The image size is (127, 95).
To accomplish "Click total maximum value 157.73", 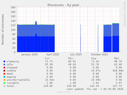I will [x=117, y=86].
